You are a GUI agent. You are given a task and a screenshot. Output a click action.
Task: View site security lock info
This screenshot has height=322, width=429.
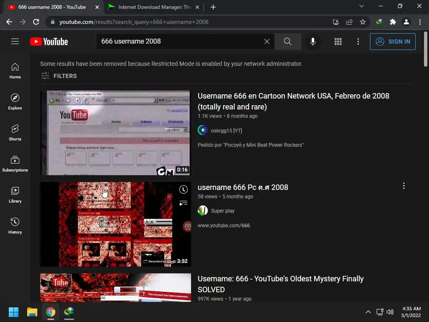coord(53,22)
